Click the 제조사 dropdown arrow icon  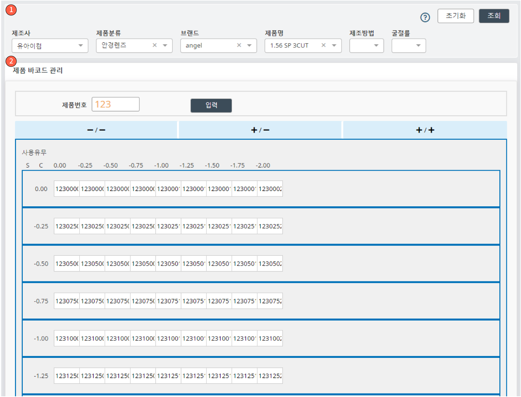(x=81, y=46)
